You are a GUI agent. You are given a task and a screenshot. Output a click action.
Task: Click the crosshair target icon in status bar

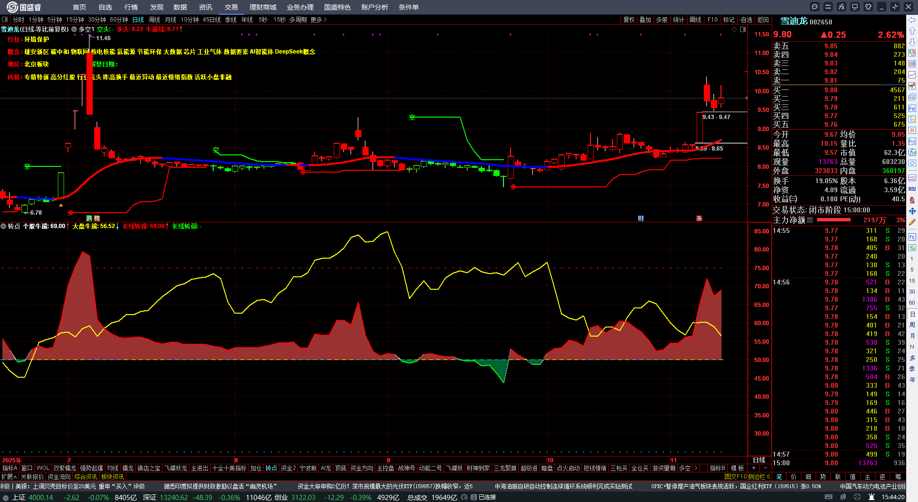pyautogui.click(x=858, y=497)
